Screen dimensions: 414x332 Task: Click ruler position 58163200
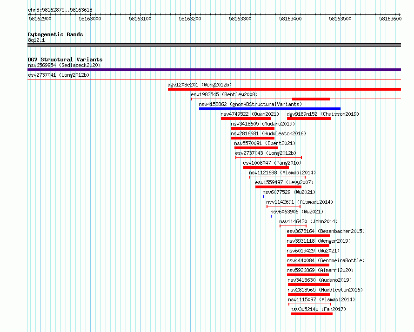coord(190,19)
